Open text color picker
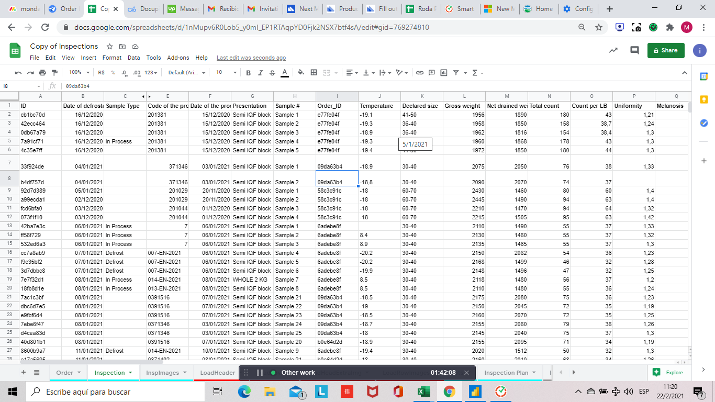This screenshot has width=715, height=402. click(284, 72)
